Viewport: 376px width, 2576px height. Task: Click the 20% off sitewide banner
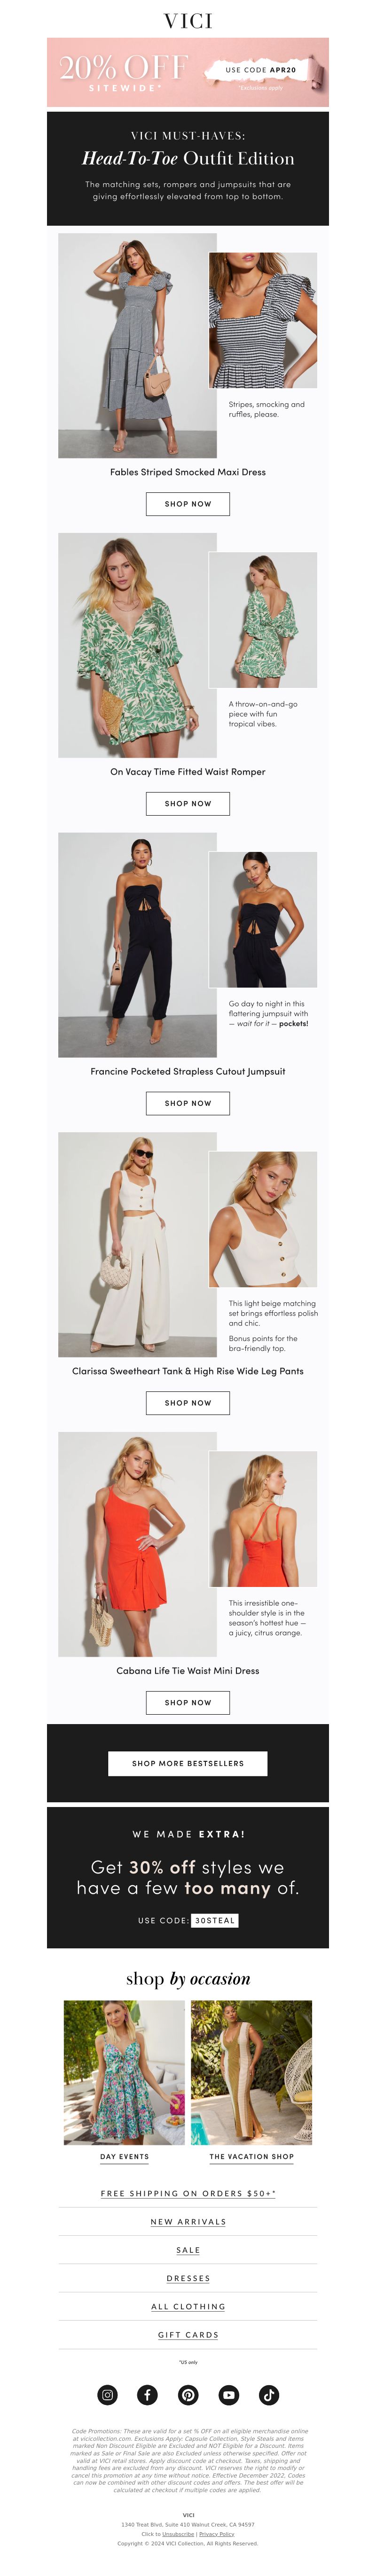point(188,72)
